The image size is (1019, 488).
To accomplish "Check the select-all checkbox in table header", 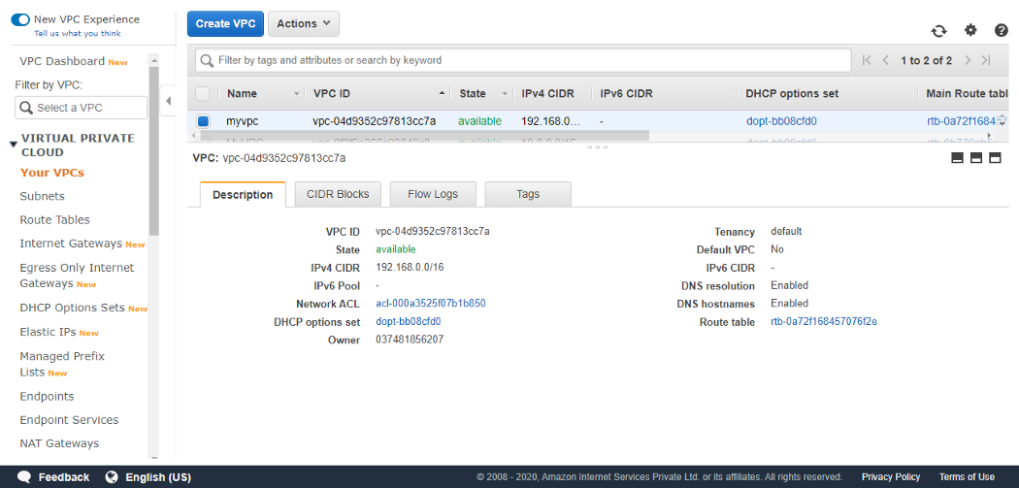I will [203, 93].
